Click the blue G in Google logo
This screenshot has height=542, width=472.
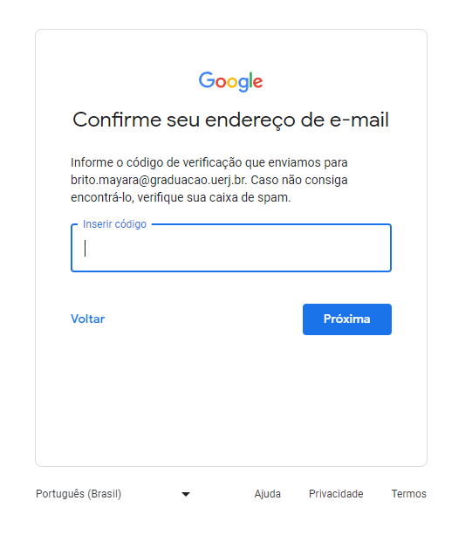tap(206, 79)
